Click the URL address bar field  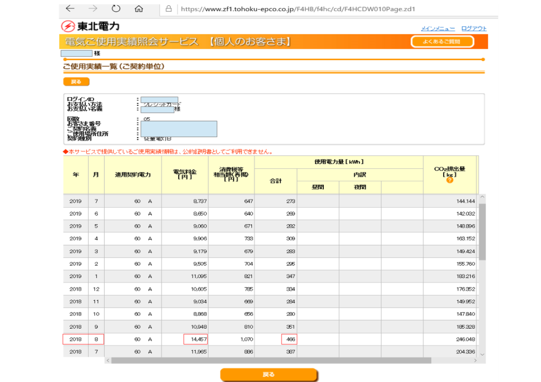(x=317, y=9)
